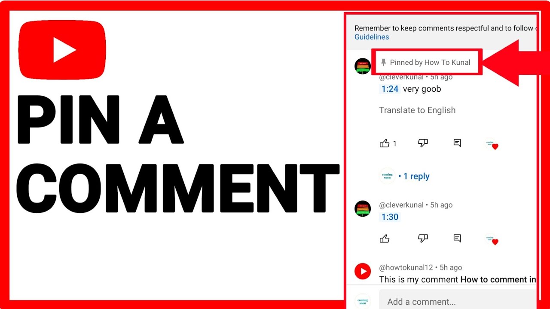Open the pin icon beside 'Pinned by'
The width and height of the screenshot is (550, 309).
click(x=384, y=62)
